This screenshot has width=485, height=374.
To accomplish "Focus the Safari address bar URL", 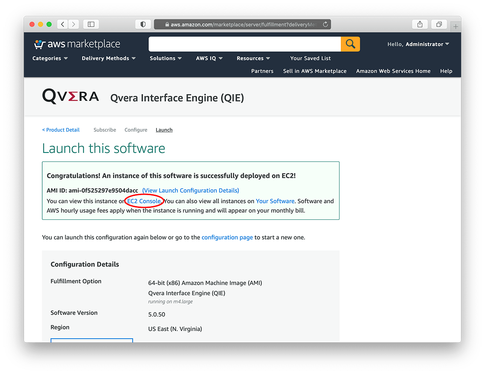I will pyautogui.click(x=242, y=24).
